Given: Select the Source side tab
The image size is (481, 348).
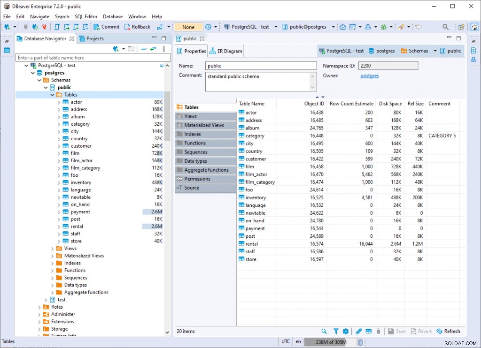Looking at the screenshot, I should click(x=206, y=188).
